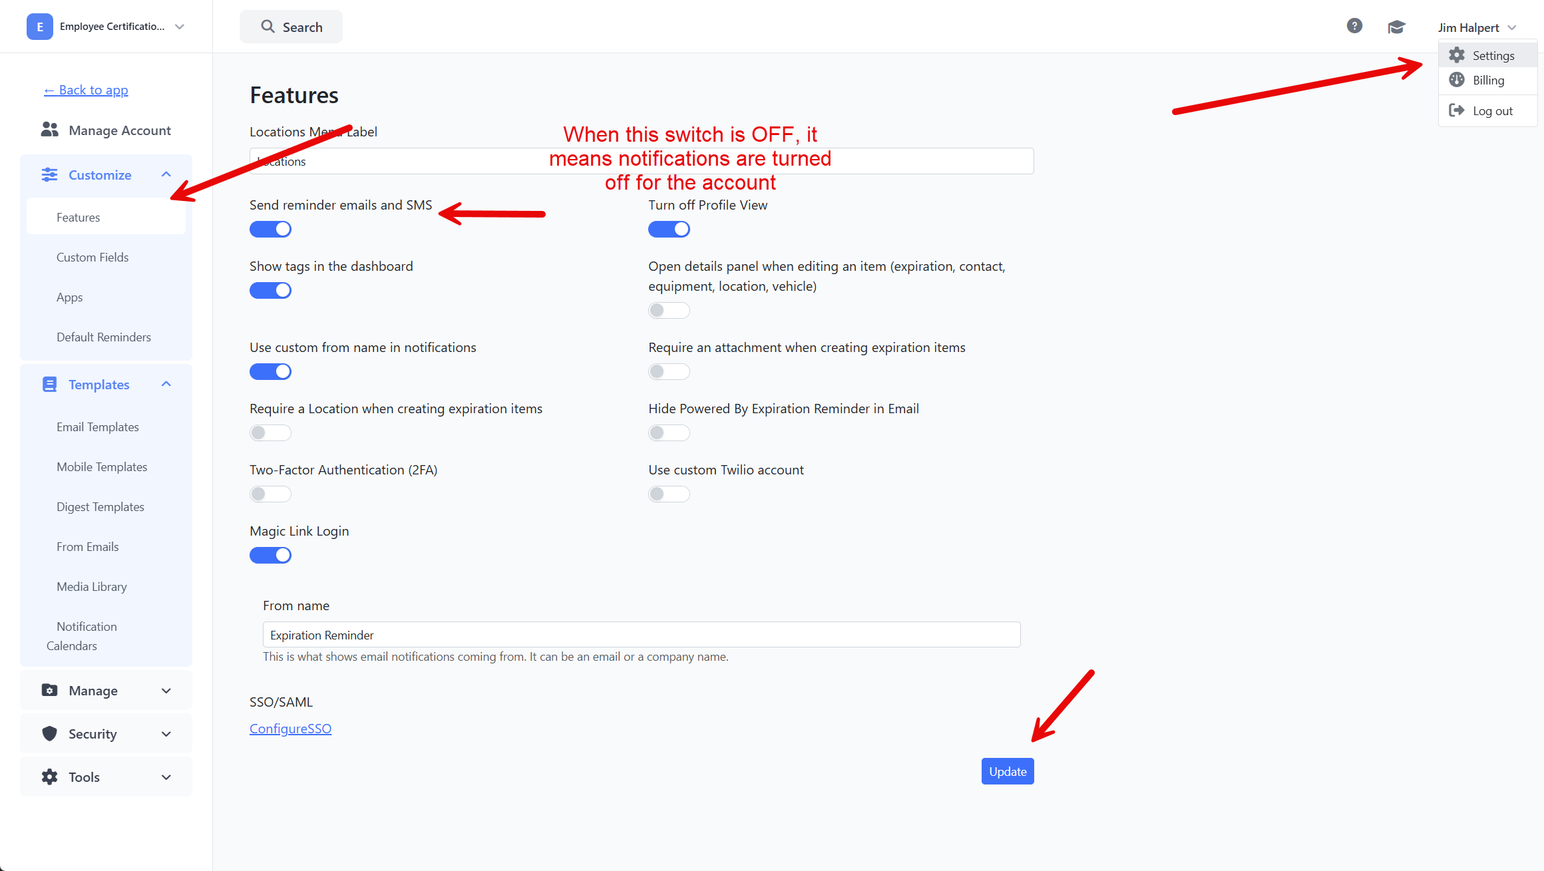
Task: Click the Billing icon in user menu
Action: tap(1457, 80)
